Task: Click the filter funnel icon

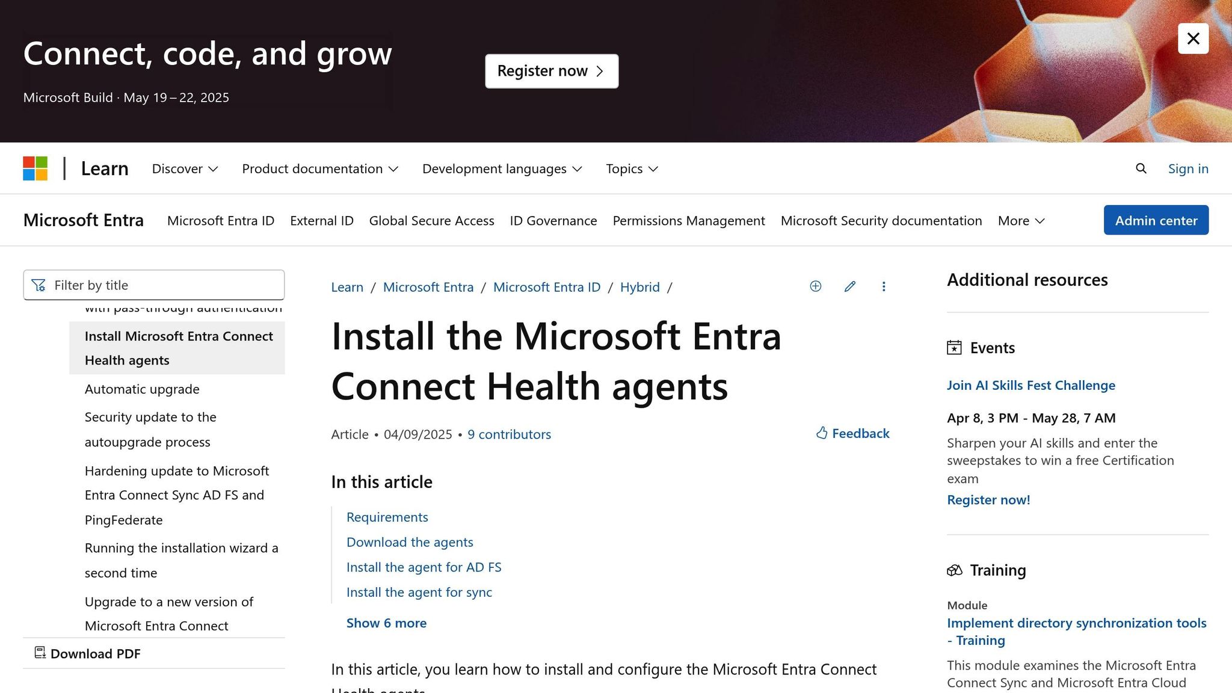Action: [38, 285]
